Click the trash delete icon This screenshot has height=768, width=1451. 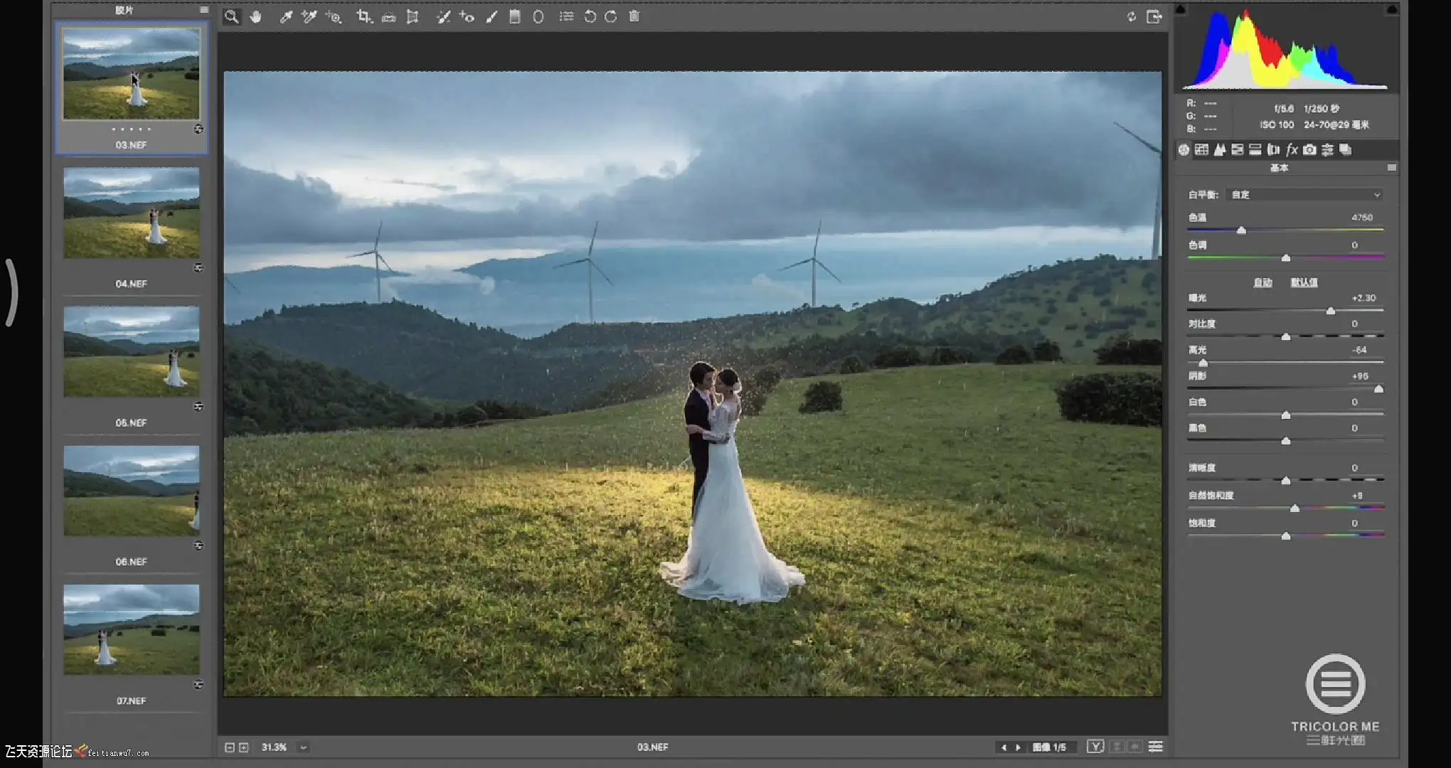tap(634, 17)
